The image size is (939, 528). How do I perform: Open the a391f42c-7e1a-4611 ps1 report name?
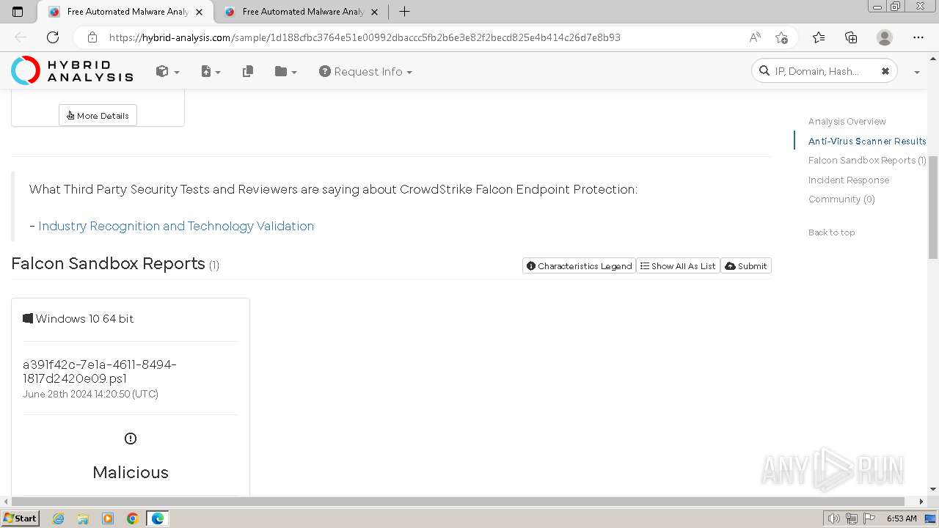point(100,372)
